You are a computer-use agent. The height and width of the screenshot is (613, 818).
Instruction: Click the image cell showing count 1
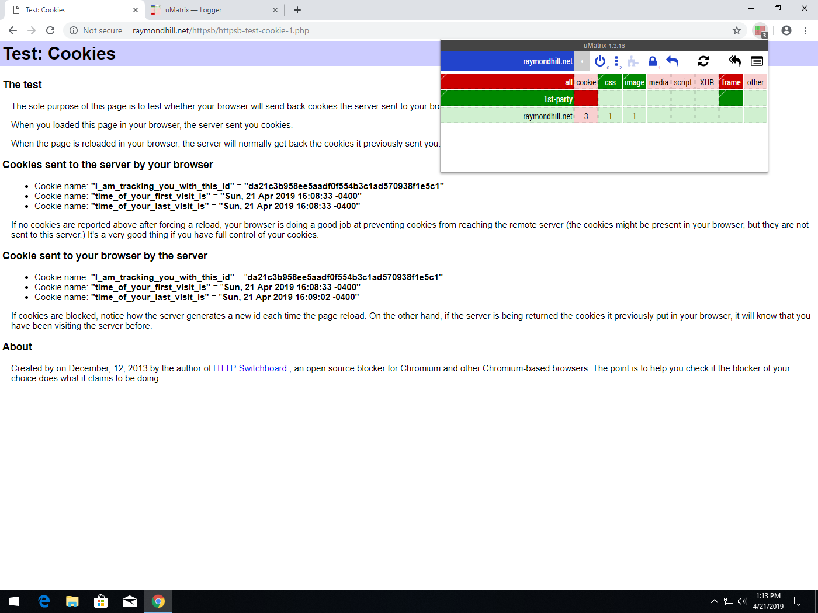(x=634, y=116)
